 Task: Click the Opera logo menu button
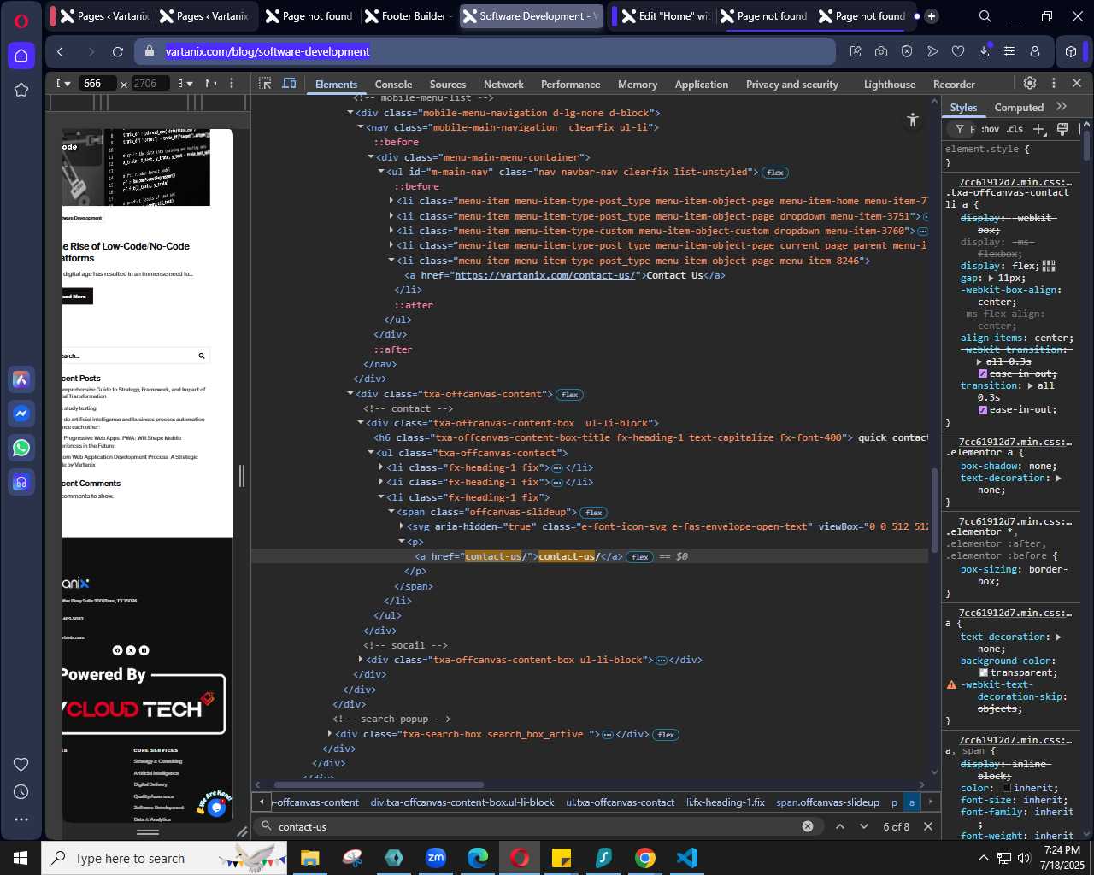tap(21, 21)
